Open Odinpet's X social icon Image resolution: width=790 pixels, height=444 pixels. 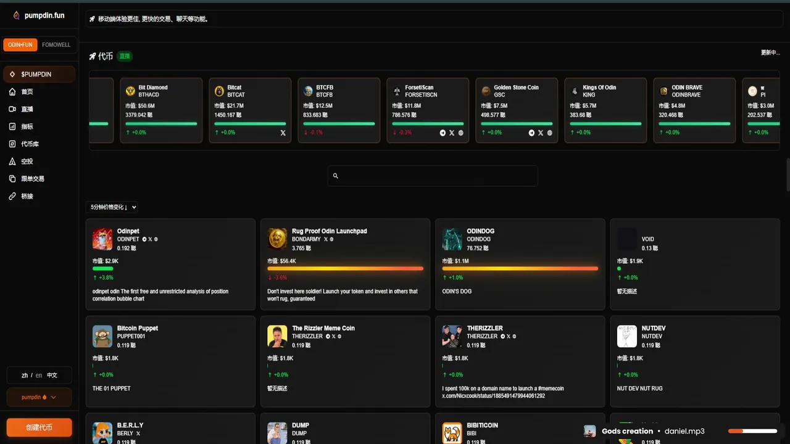pyautogui.click(x=150, y=239)
